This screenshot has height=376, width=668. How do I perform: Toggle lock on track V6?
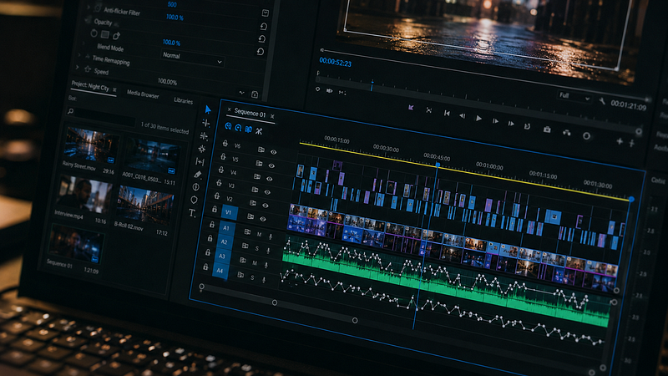[x=225, y=144]
